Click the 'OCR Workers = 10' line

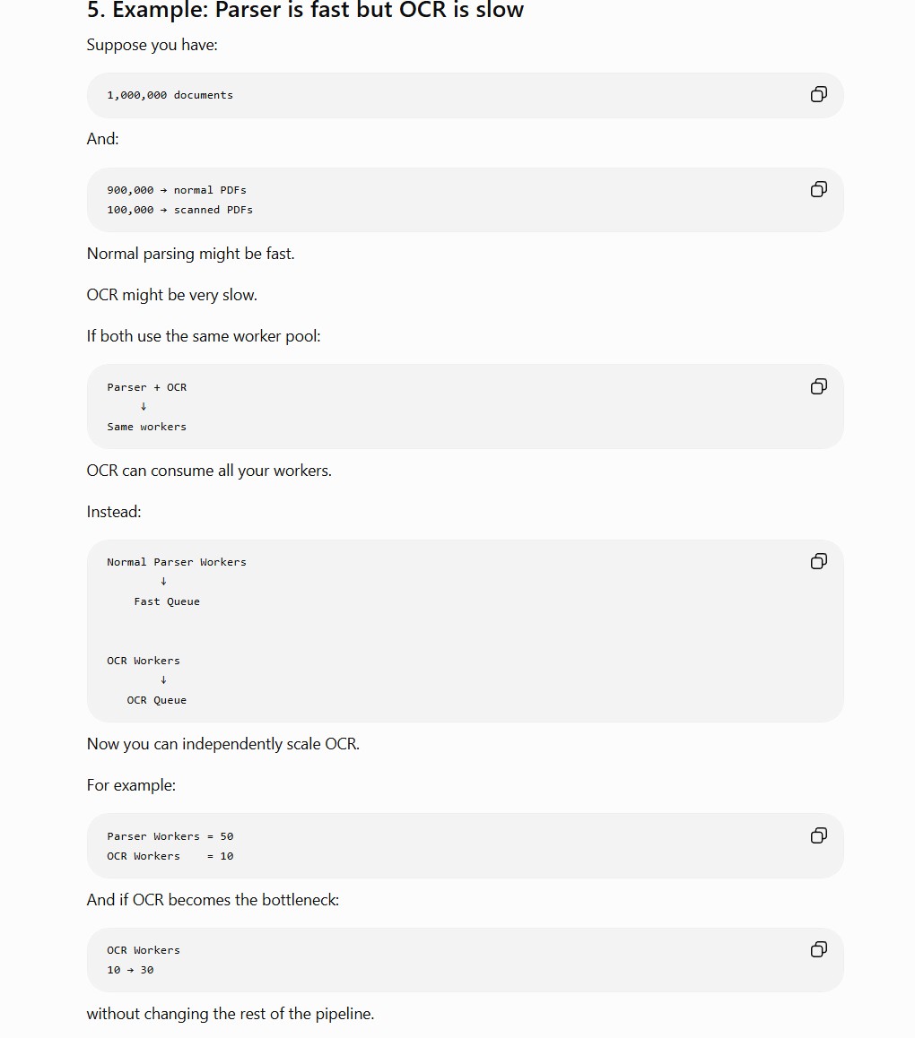[x=170, y=856]
